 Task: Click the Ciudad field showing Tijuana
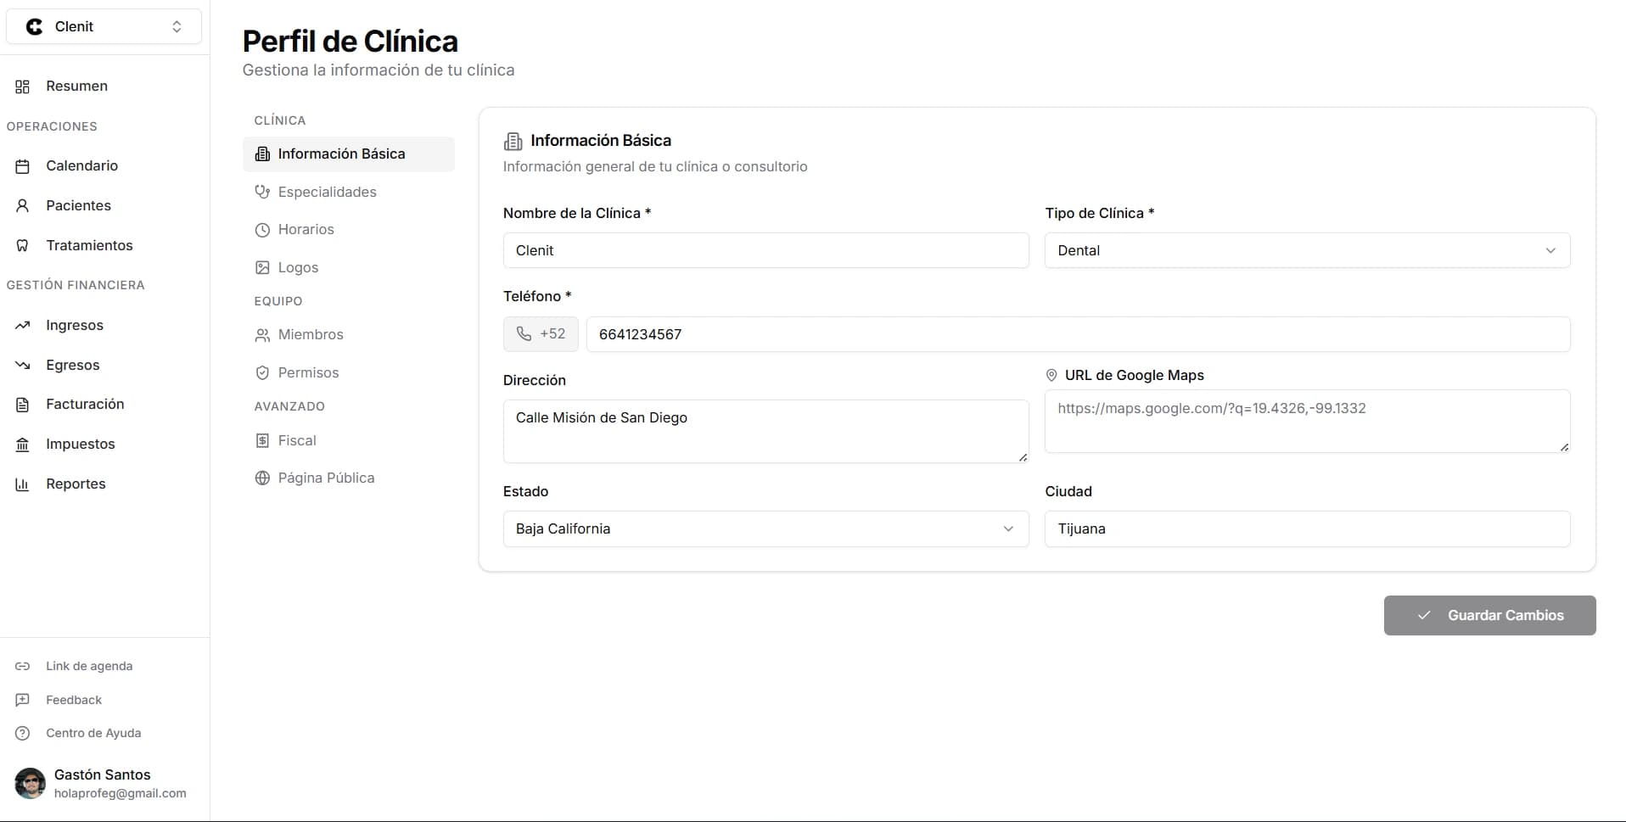point(1307,529)
